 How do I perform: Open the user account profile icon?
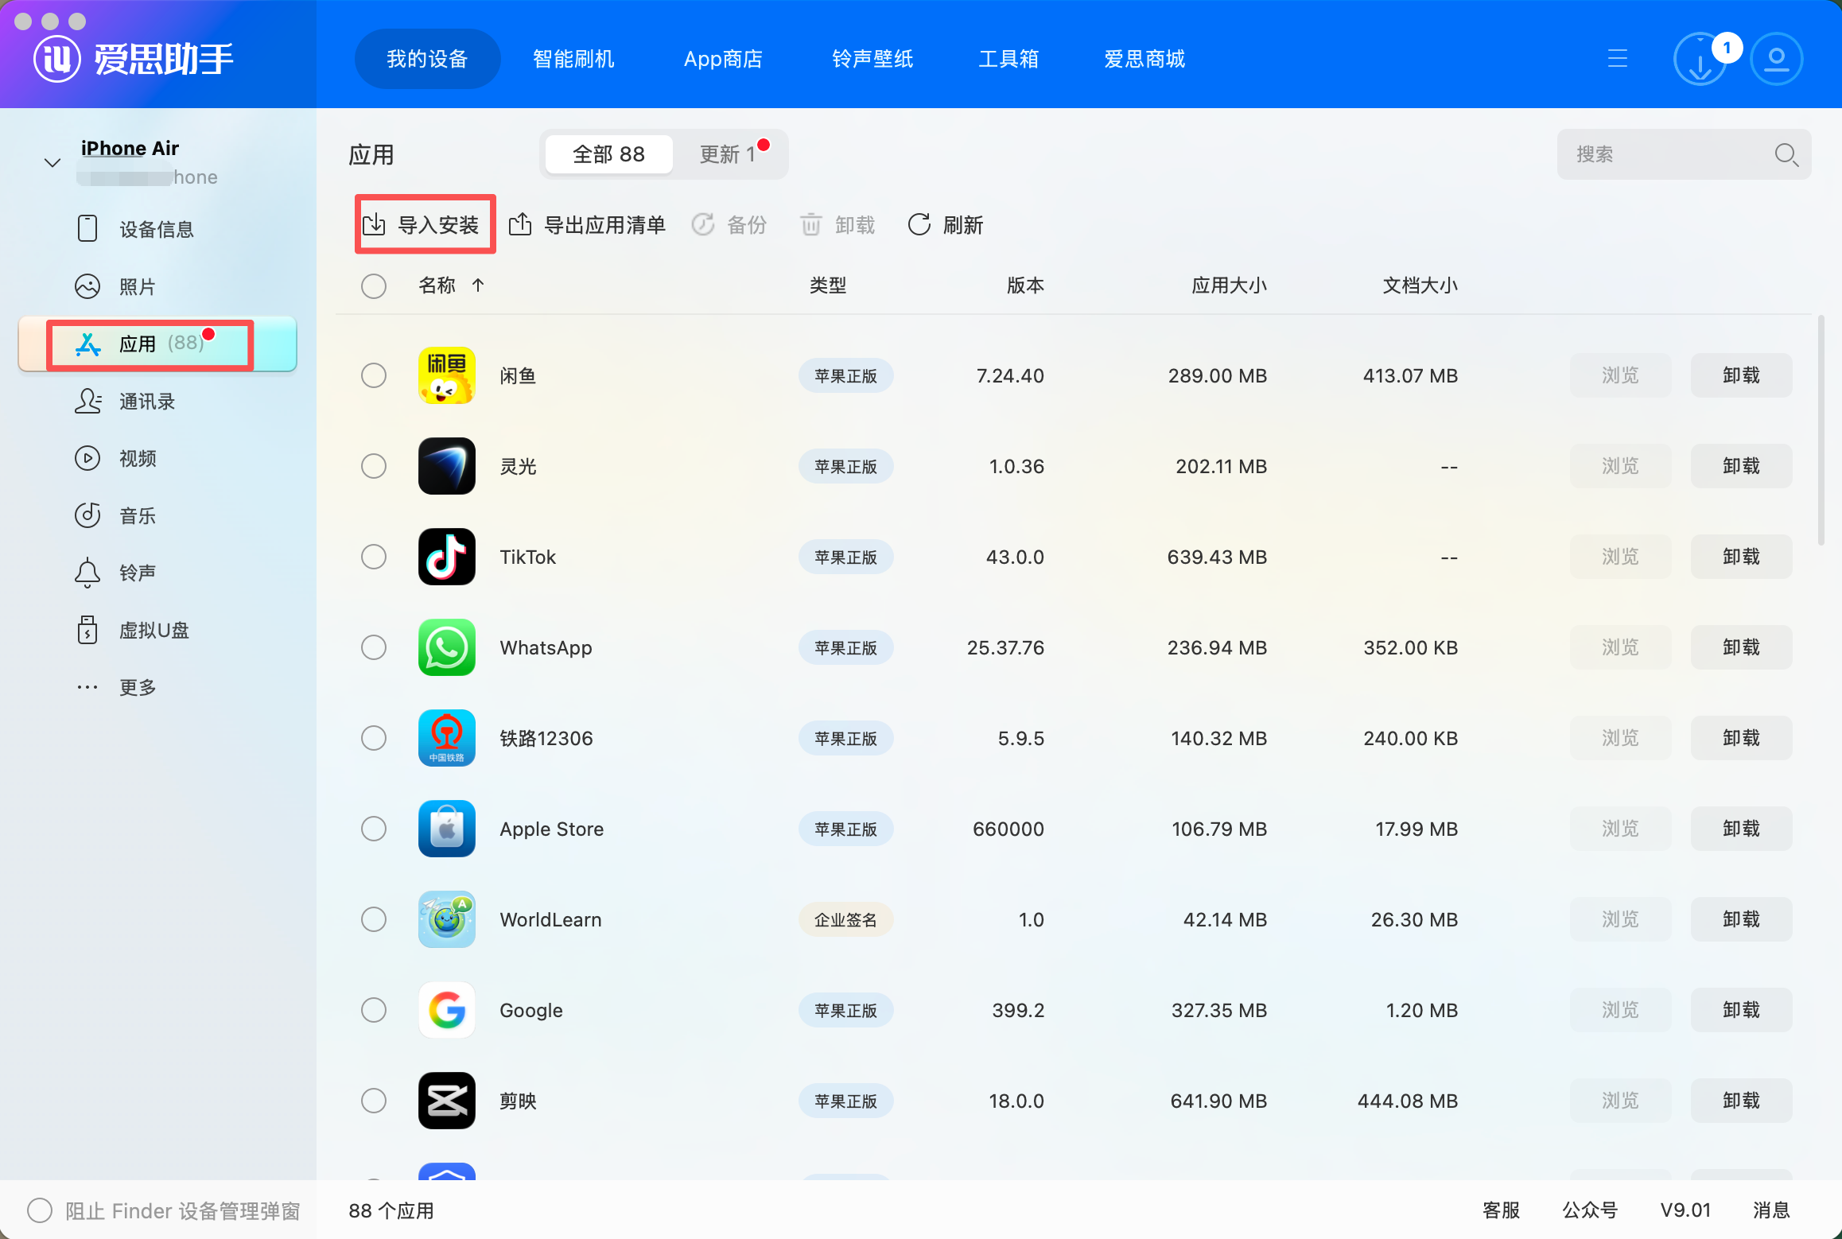[1776, 60]
